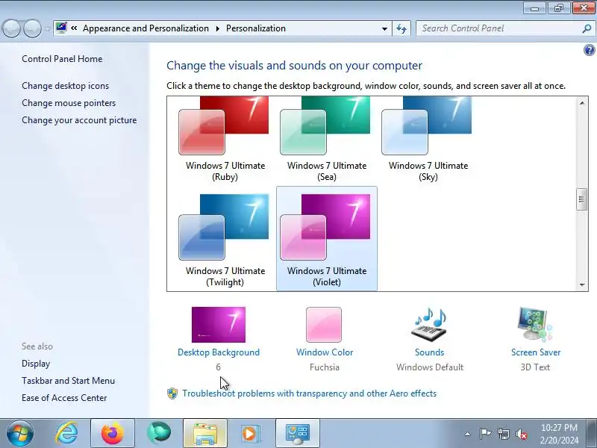Viewport: 597px width, 448px height.
Task: Click the Control Panel taskbar button
Action: (x=298, y=434)
